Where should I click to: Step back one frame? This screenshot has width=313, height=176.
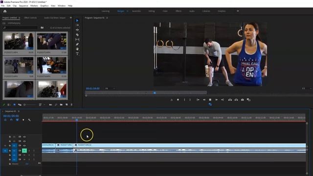pyautogui.click(x=204, y=100)
